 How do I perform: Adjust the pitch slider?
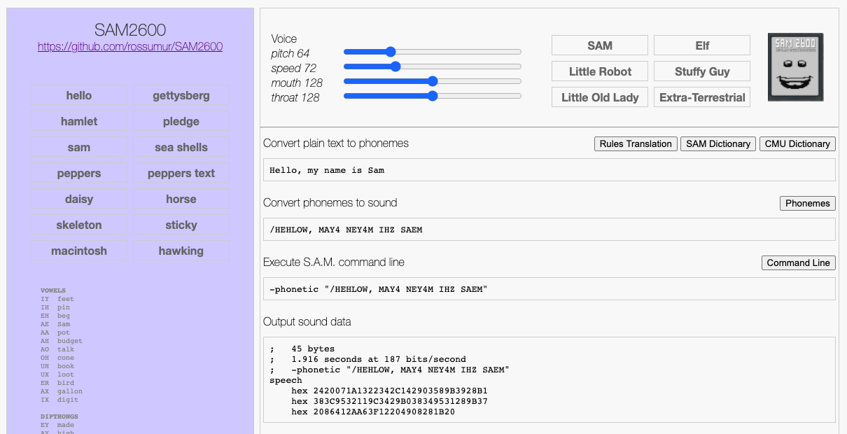pyautogui.click(x=433, y=52)
